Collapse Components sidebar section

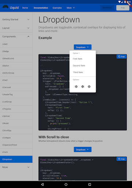[x=16, y=36]
